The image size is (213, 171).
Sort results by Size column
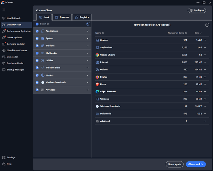(x=198, y=33)
